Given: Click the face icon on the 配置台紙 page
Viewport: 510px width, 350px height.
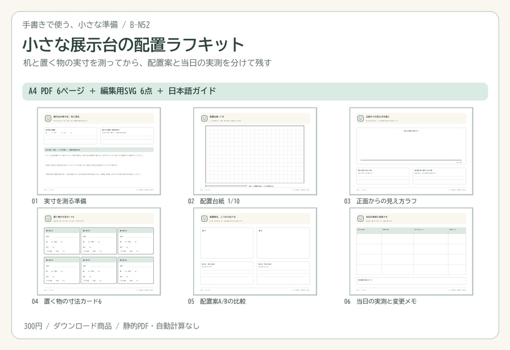Looking at the screenshot, I should (x=204, y=118).
